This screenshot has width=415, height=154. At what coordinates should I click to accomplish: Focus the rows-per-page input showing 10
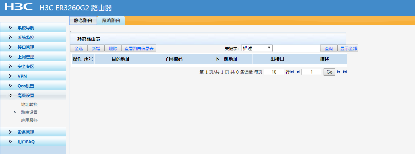tap(274, 72)
